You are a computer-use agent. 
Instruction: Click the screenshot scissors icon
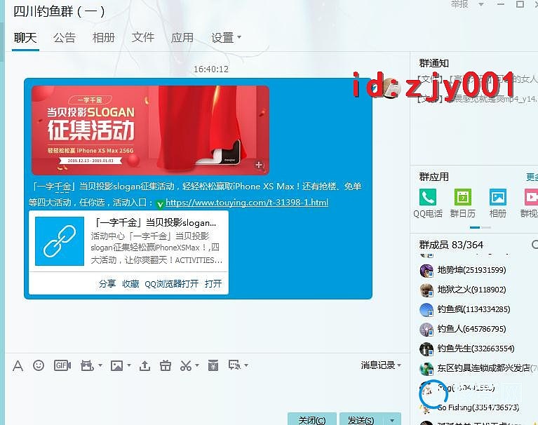[186, 365]
